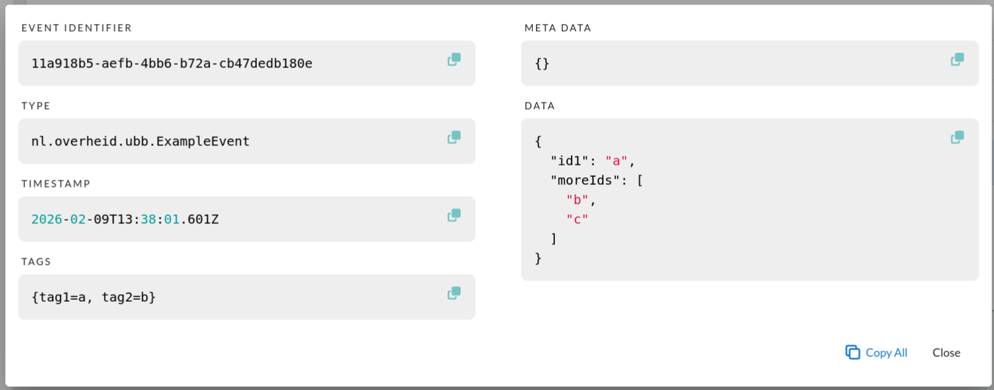Viewport: 994px width, 390px height.
Task: Click the {tag1=a, tag2=b} text
Action: 93,297
